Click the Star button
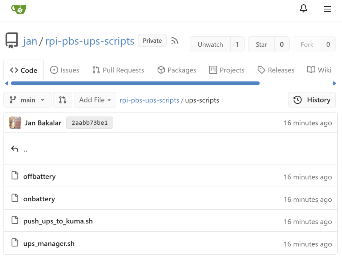This screenshot has width=342, height=260. [x=262, y=44]
